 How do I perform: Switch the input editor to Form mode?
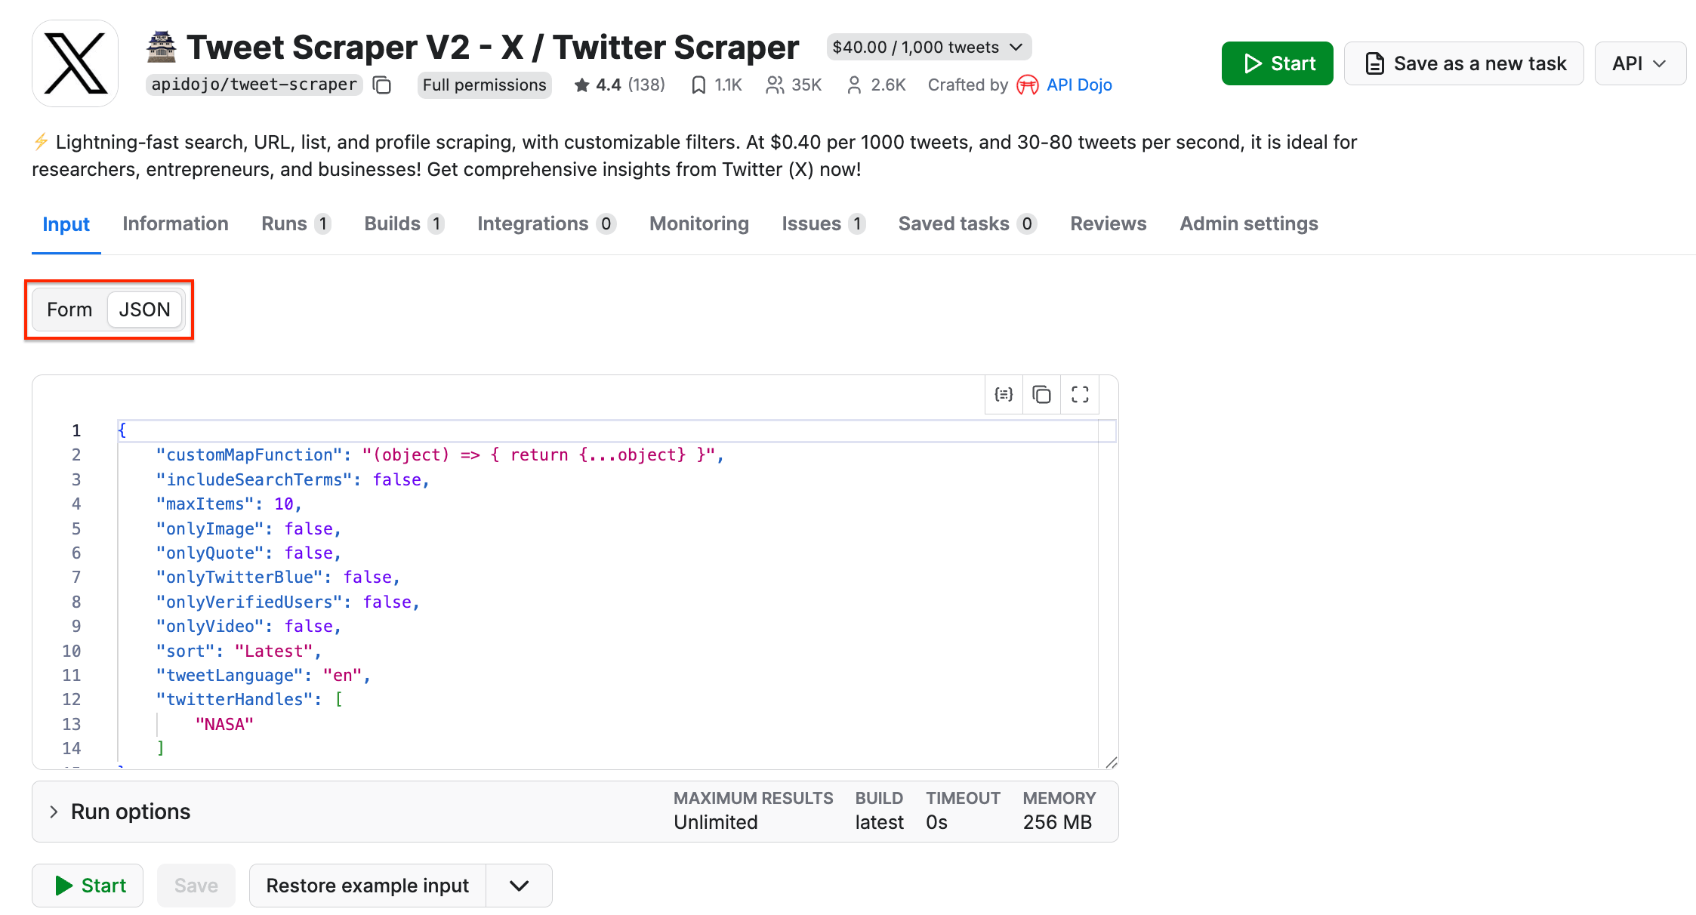pyautogui.click(x=69, y=309)
